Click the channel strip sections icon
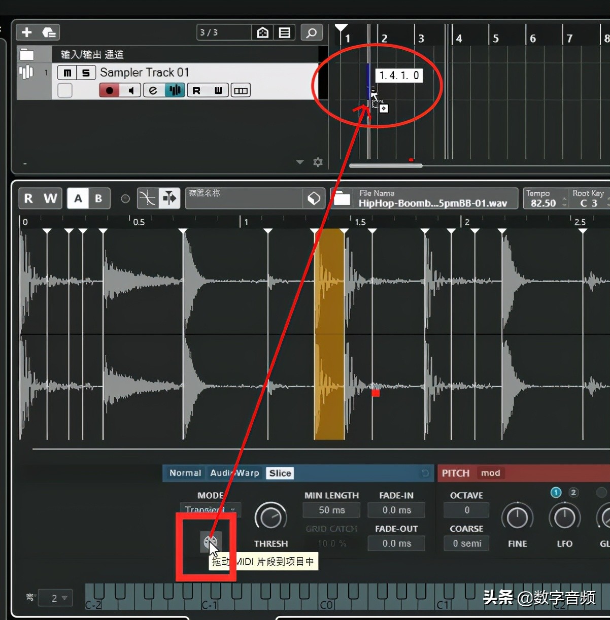610x620 pixels. [x=241, y=90]
